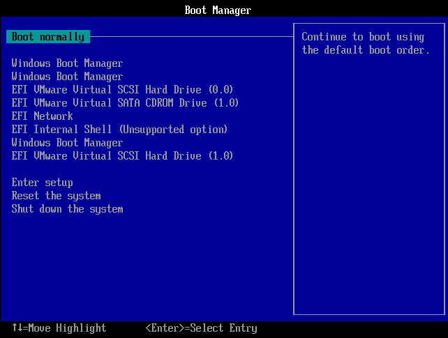Click the 'the default boot order.' help line

[x=366, y=50]
